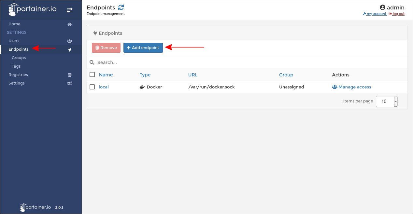
Task: Click the trash icon on the Remove button
Action: pos(98,47)
